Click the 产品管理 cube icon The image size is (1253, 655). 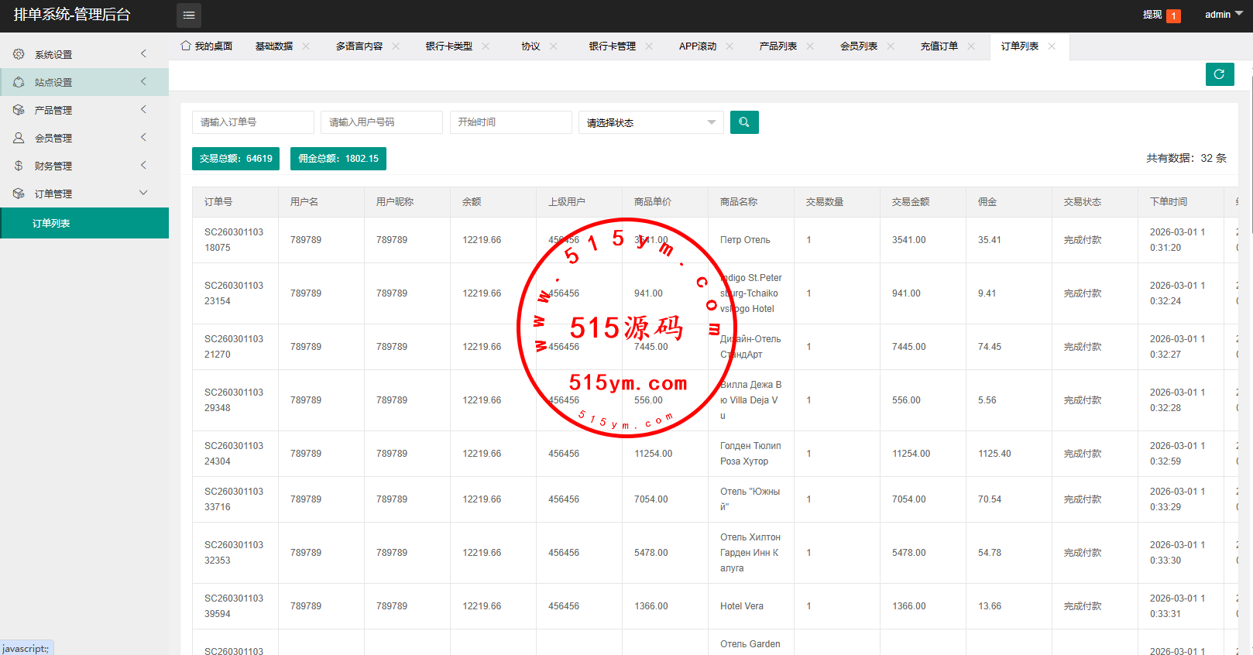[x=19, y=110]
